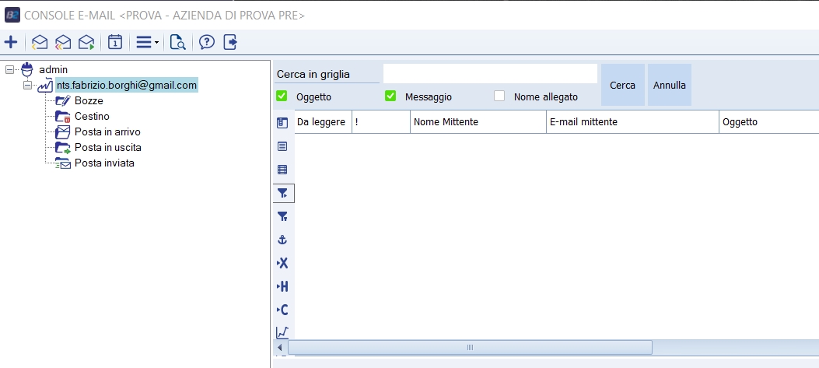This screenshot has height=368, width=819.
Task: Click the single-list view icon in grid sidebar
Action: coord(282,146)
